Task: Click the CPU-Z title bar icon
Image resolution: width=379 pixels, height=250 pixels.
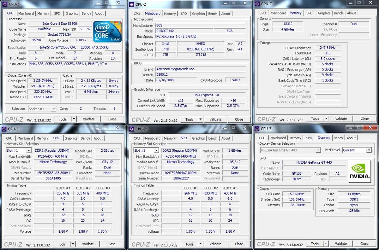Action: 4,4
